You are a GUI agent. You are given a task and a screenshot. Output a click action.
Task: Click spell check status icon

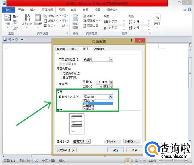[37, 161]
